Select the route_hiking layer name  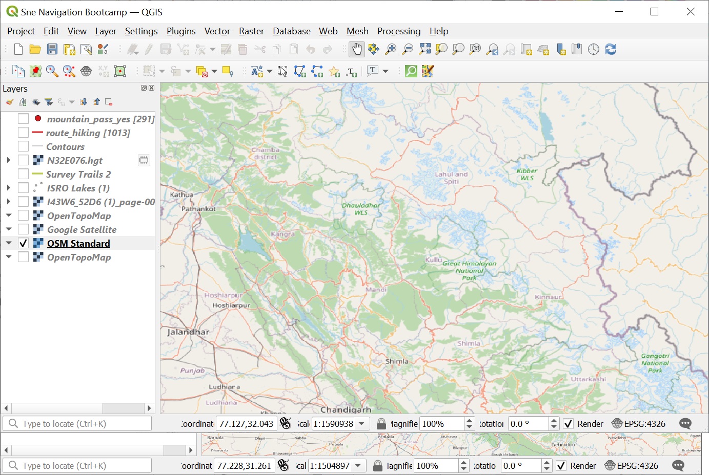tap(88, 133)
